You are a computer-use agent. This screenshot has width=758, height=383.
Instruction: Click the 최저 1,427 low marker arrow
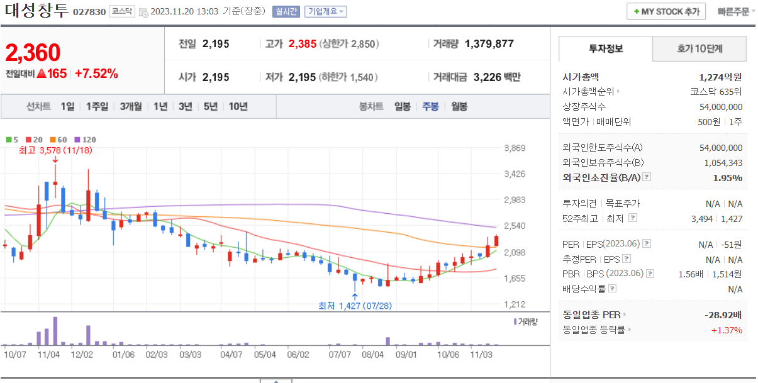[x=355, y=296]
